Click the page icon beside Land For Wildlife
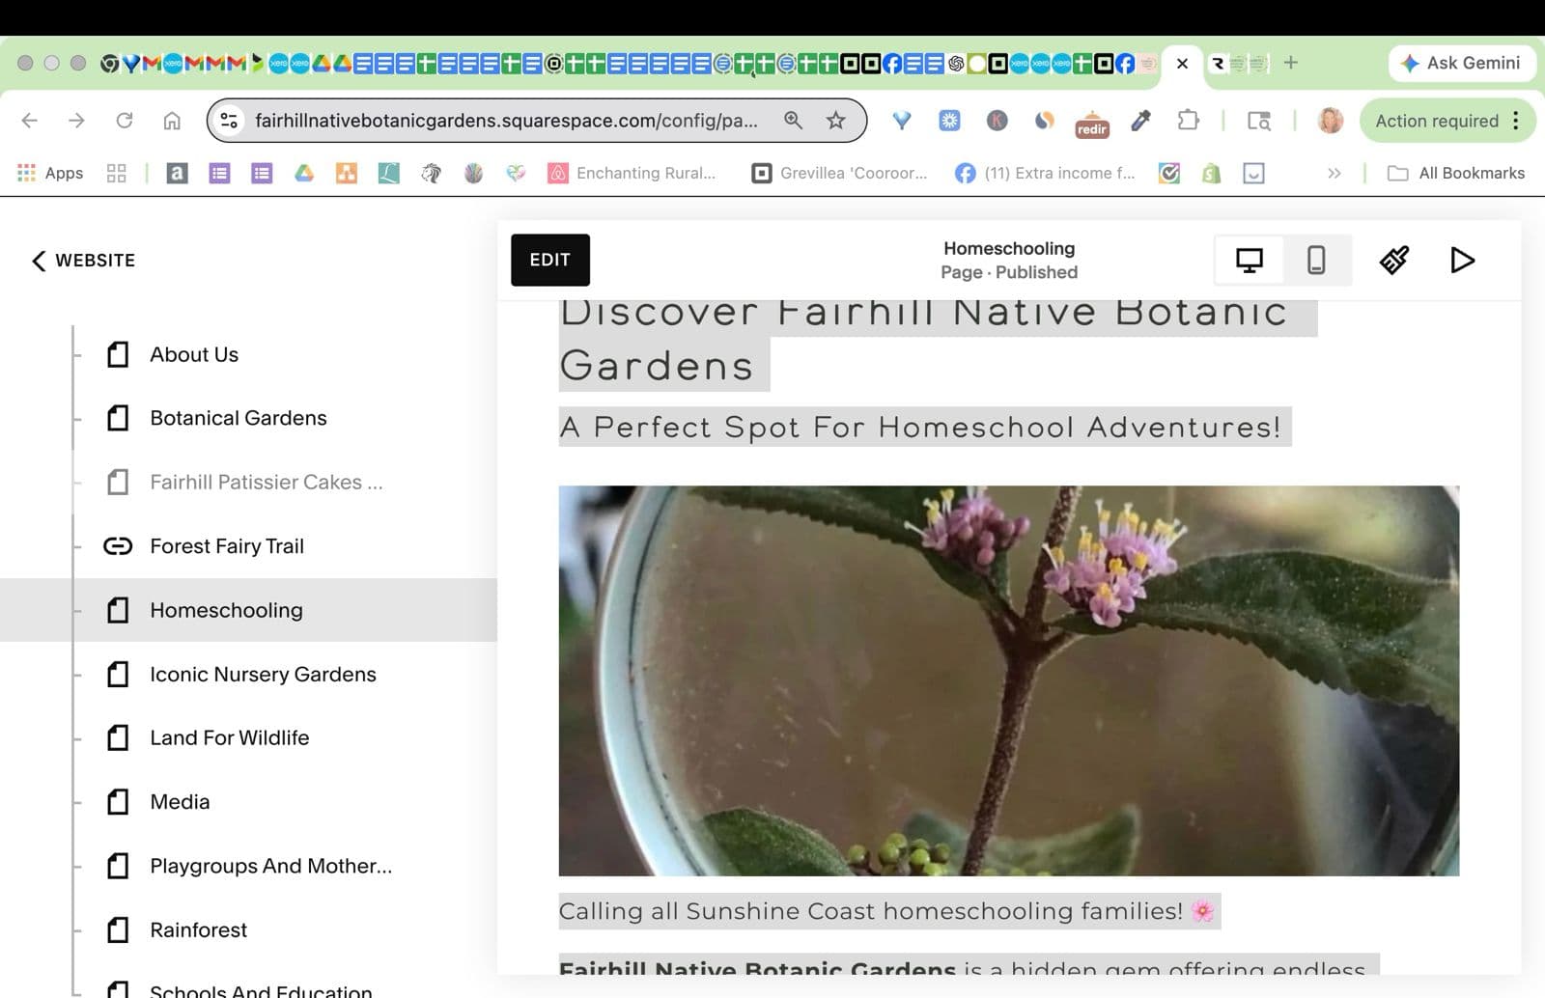Screen dimensions: 1545x998 click(118, 737)
